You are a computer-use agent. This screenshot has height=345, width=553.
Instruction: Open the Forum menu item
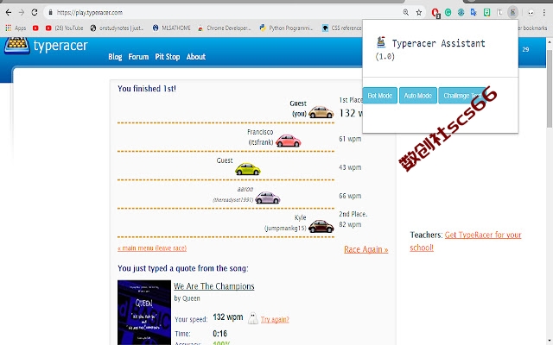[x=138, y=57]
